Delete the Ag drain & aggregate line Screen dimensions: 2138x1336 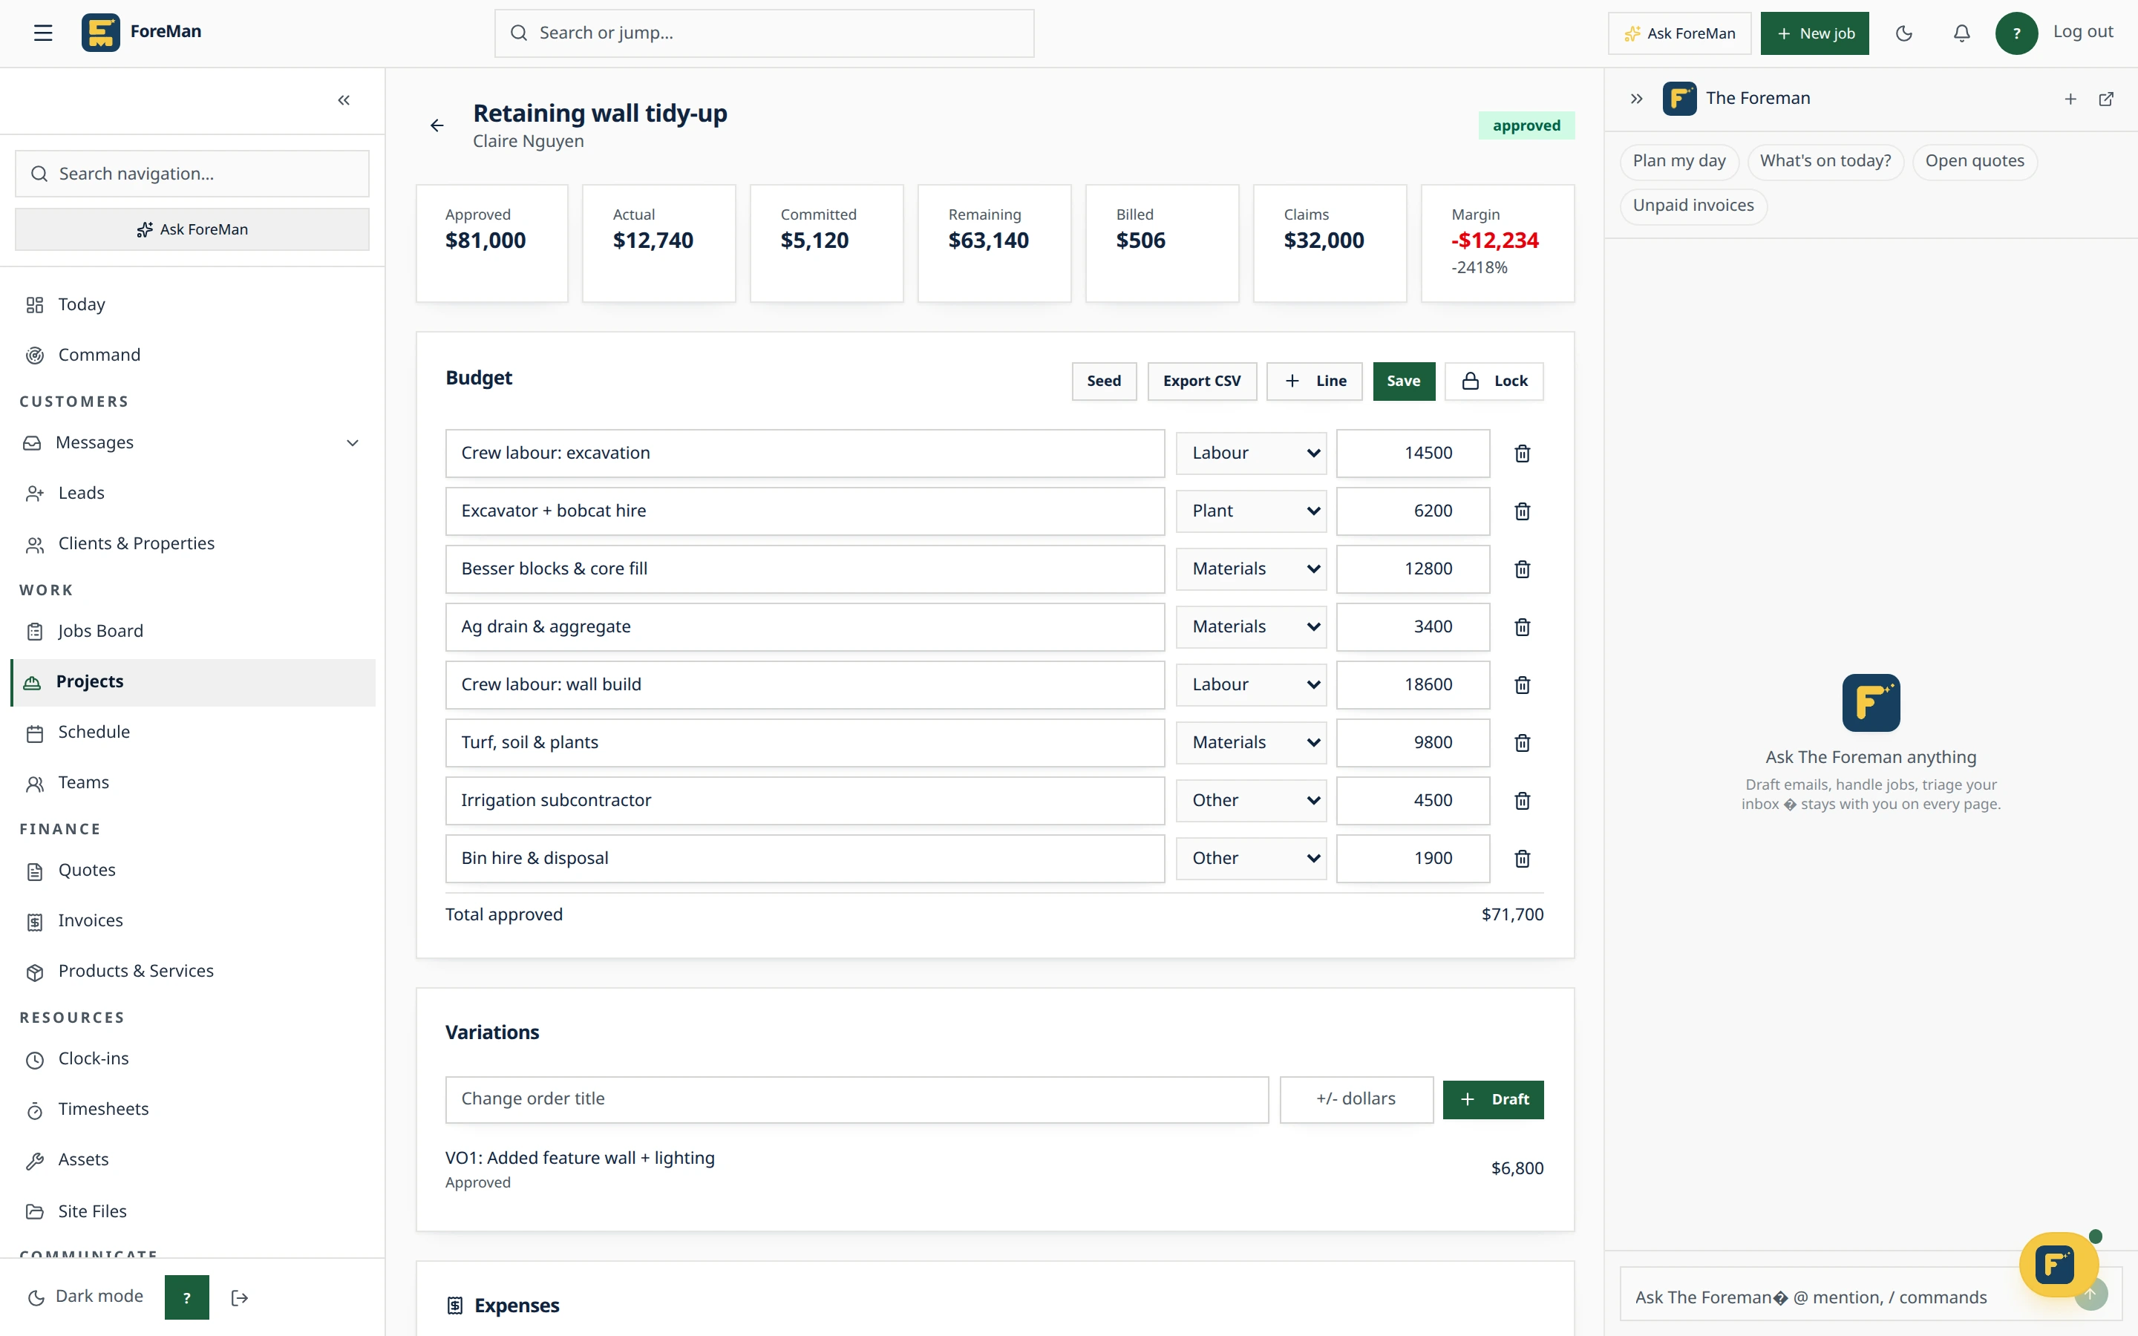1523,627
